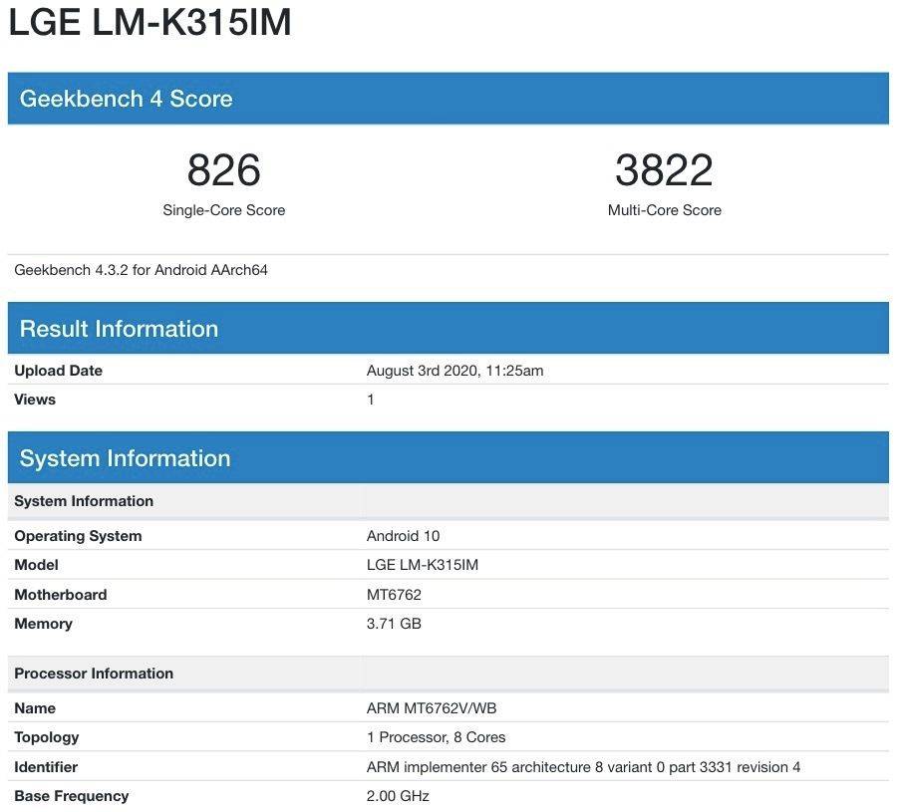Image resolution: width=903 pixels, height=812 pixels.
Task: Click the Geekbench 4.3.2 for Android AArch64 text
Action: [144, 269]
